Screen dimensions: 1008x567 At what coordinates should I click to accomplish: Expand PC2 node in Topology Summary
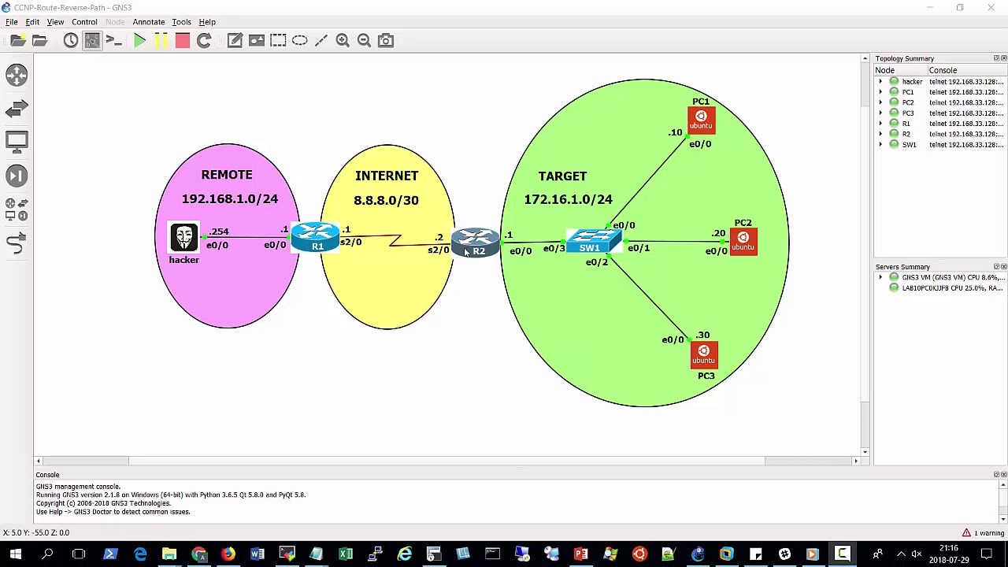coord(880,102)
